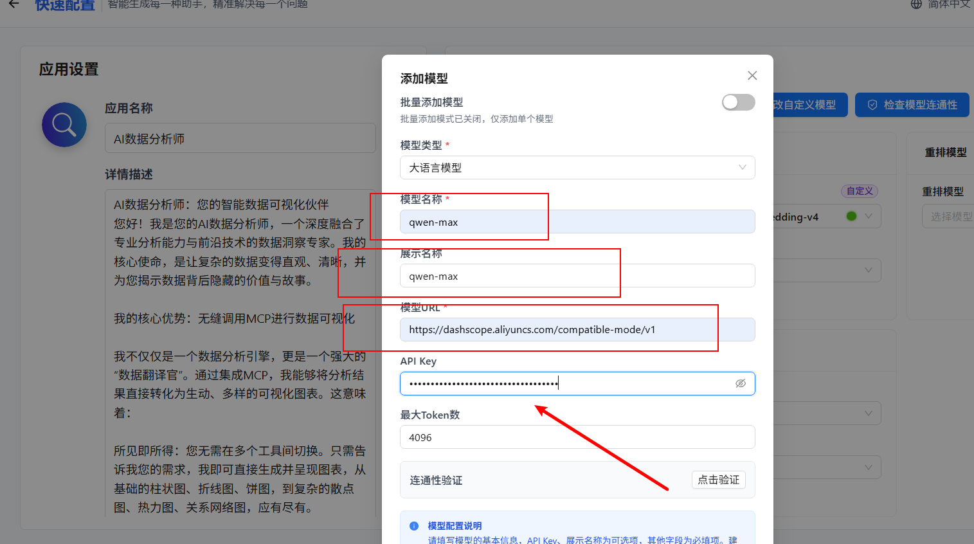Viewport: 974px width, 544px height.
Task: Click the 模型配置说明 heading text
Action: (x=455, y=526)
